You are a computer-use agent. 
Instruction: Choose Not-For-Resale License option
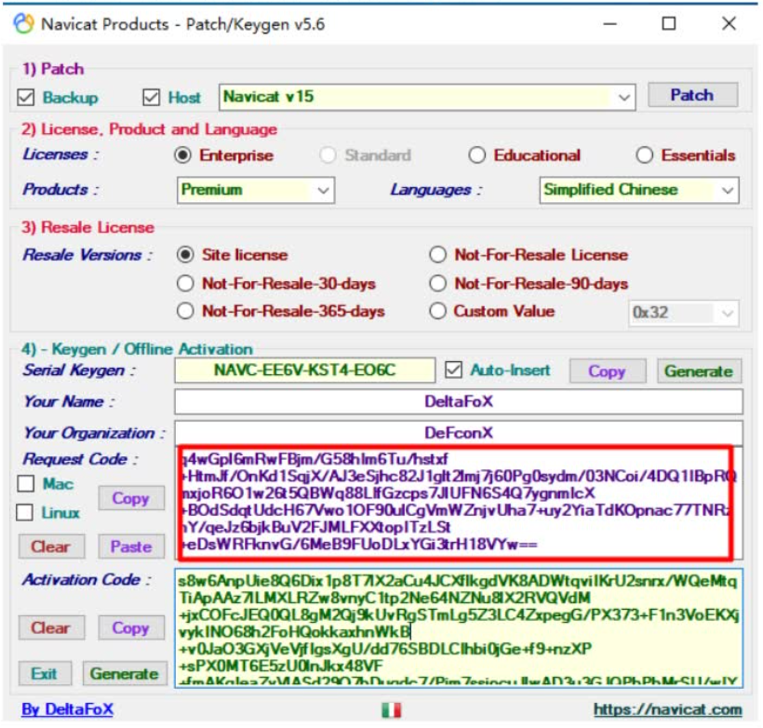438,255
